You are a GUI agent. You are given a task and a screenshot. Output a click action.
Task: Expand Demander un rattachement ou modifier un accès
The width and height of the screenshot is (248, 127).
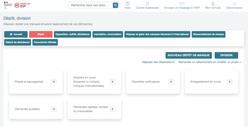point(210,62)
